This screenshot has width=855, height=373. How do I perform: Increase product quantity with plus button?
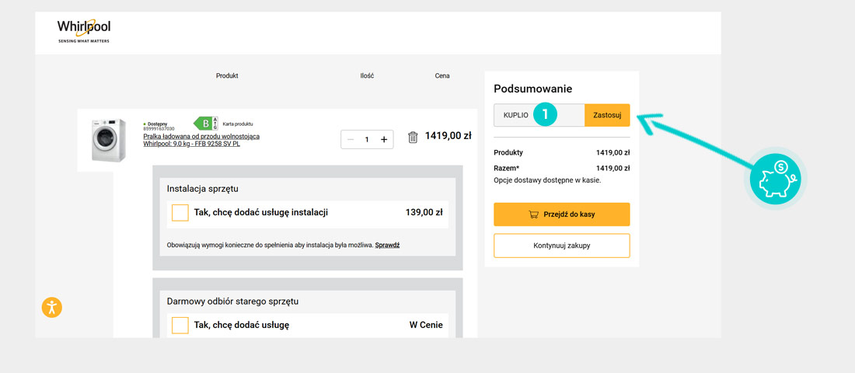(x=384, y=139)
